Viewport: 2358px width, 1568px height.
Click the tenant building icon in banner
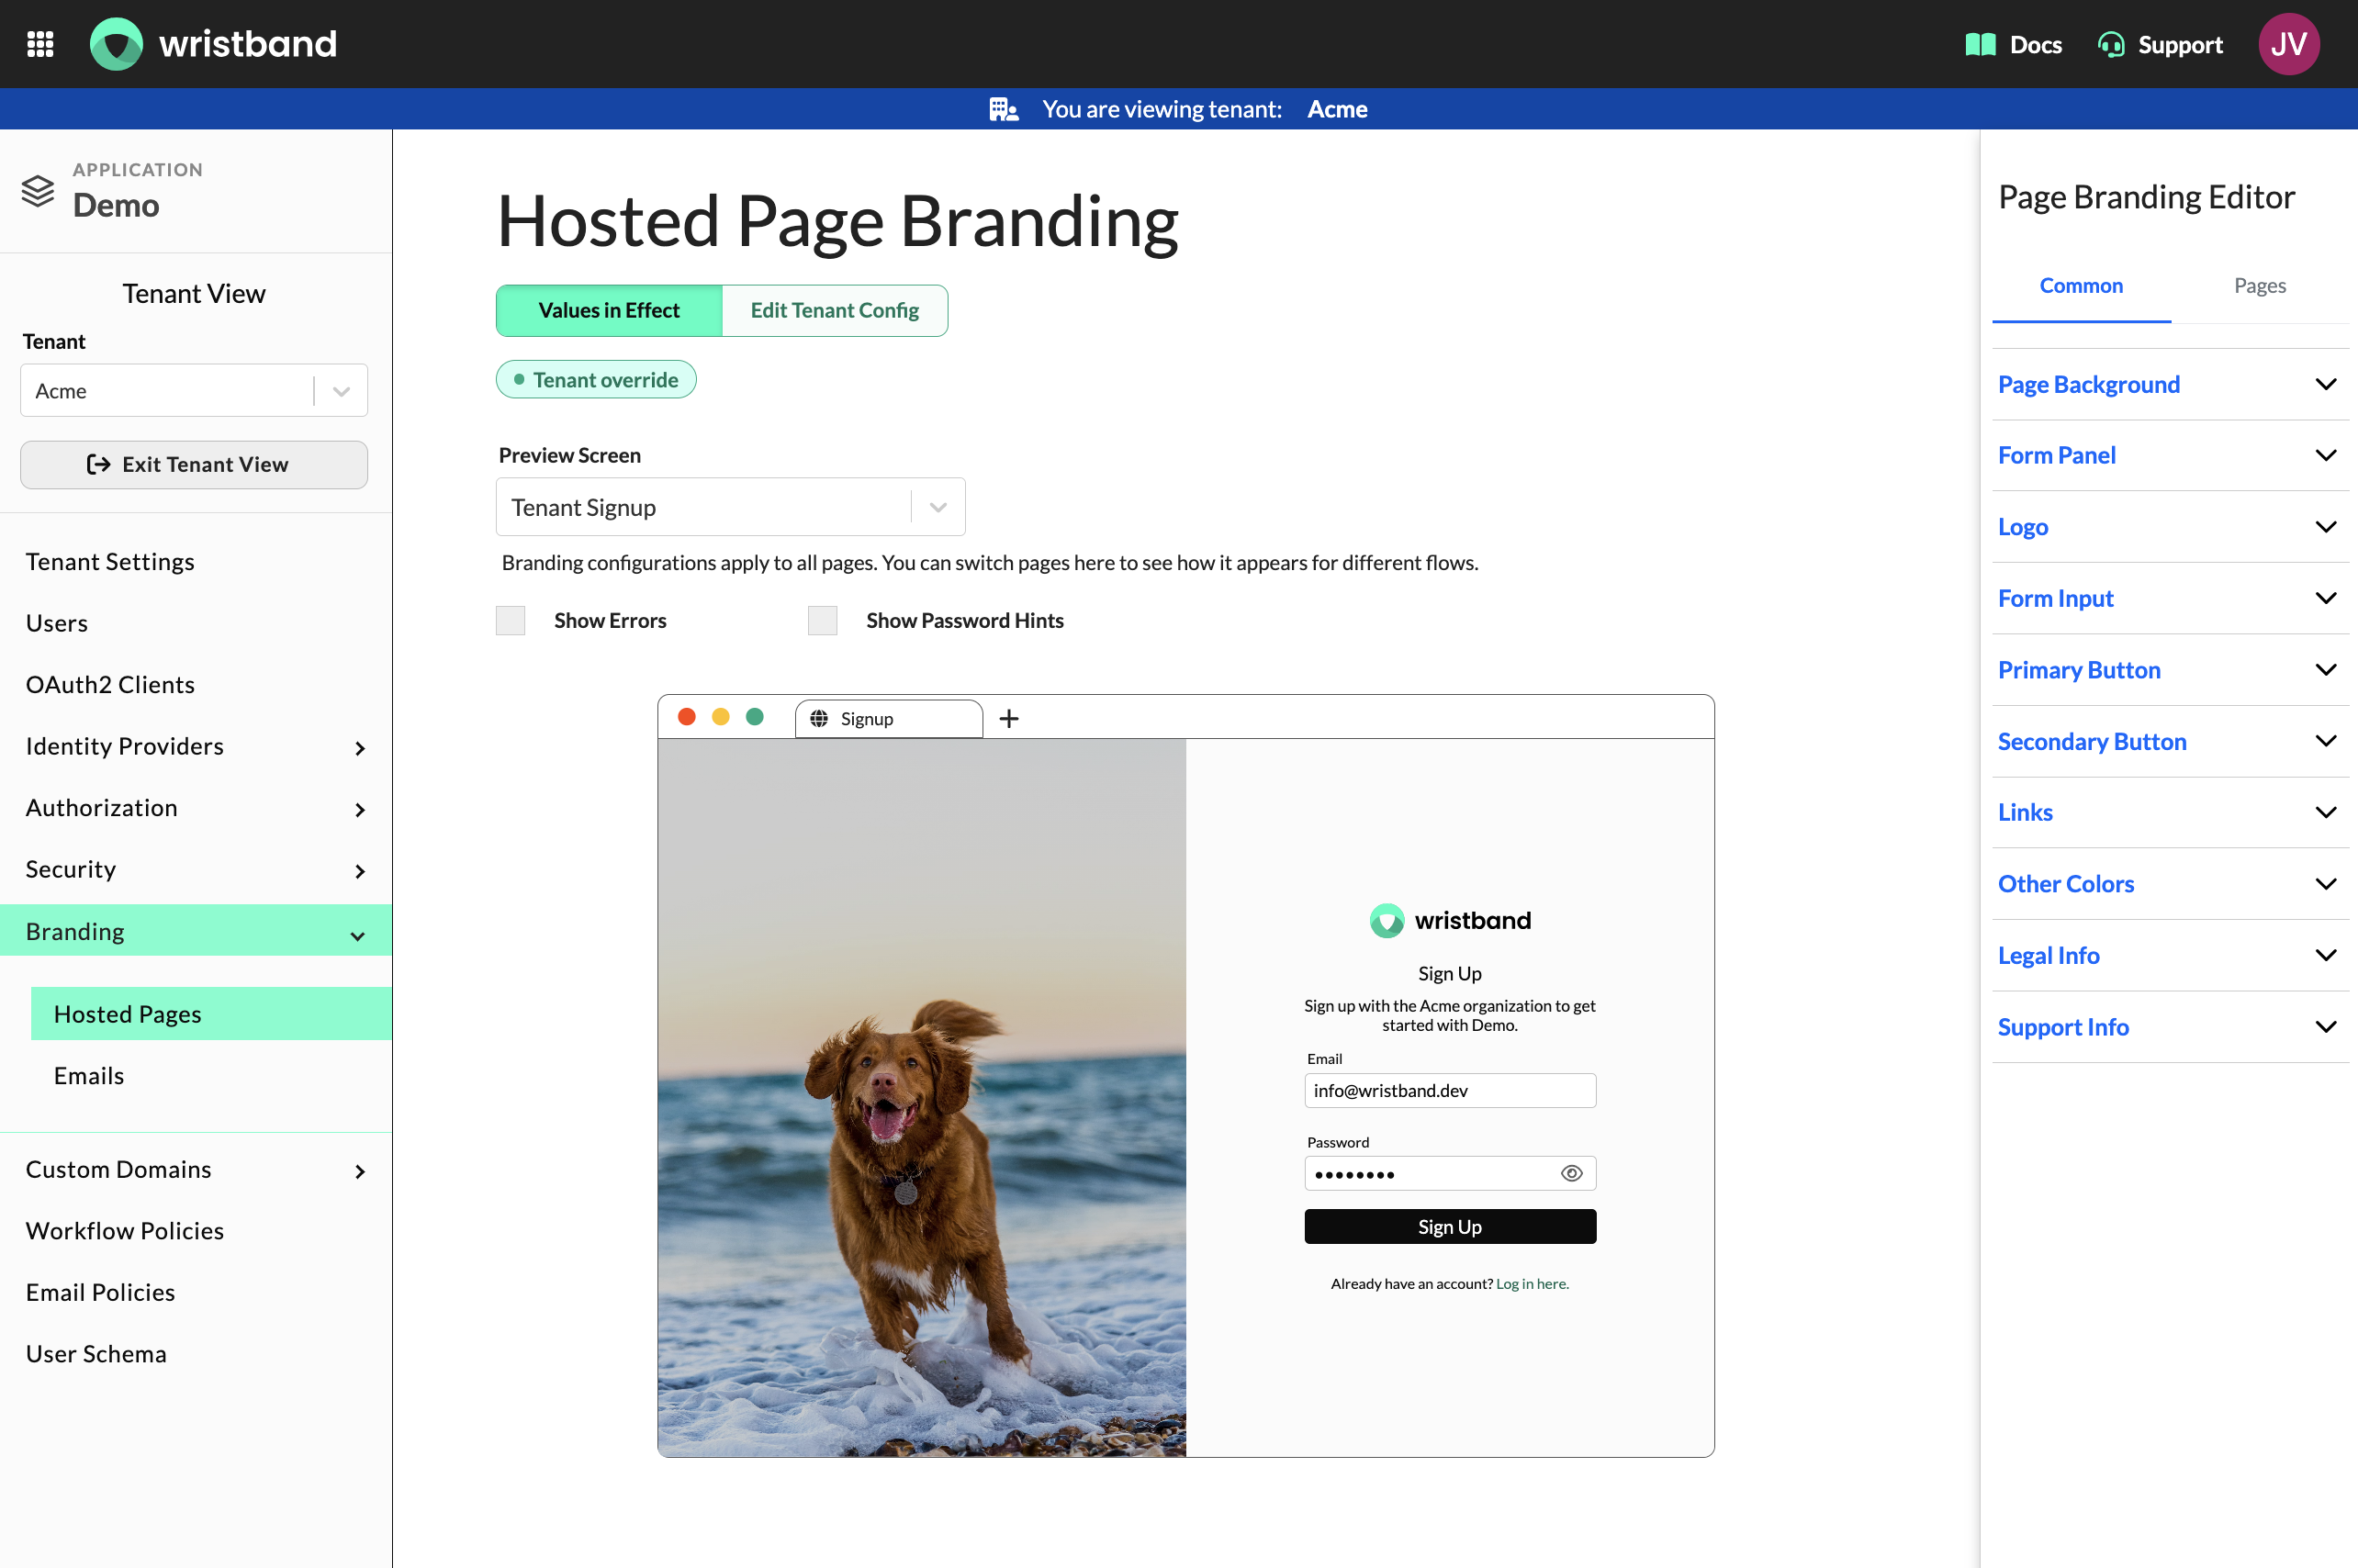(x=1003, y=109)
